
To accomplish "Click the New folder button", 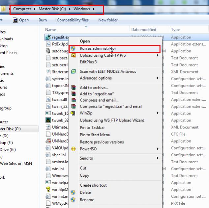I will coord(108,20).
